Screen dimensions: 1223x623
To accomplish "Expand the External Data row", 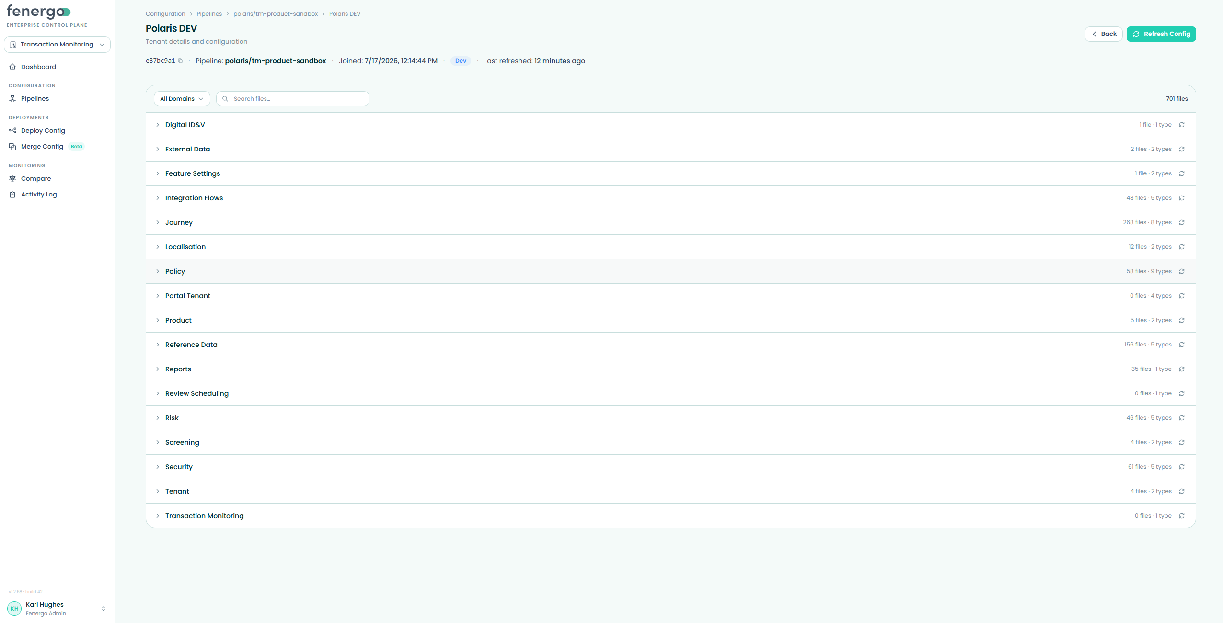I will pyautogui.click(x=158, y=149).
